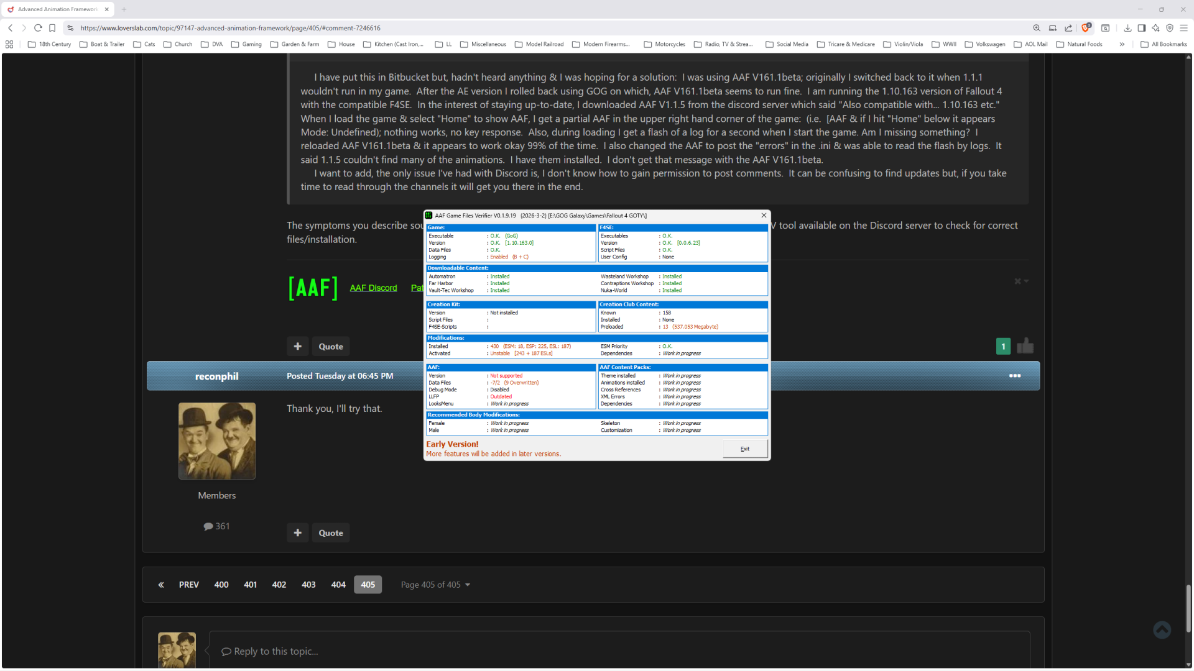Open the Church bookmark folder
Image resolution: width=1194 pixels, height=671 pixels.
click(x=178, y=44)
